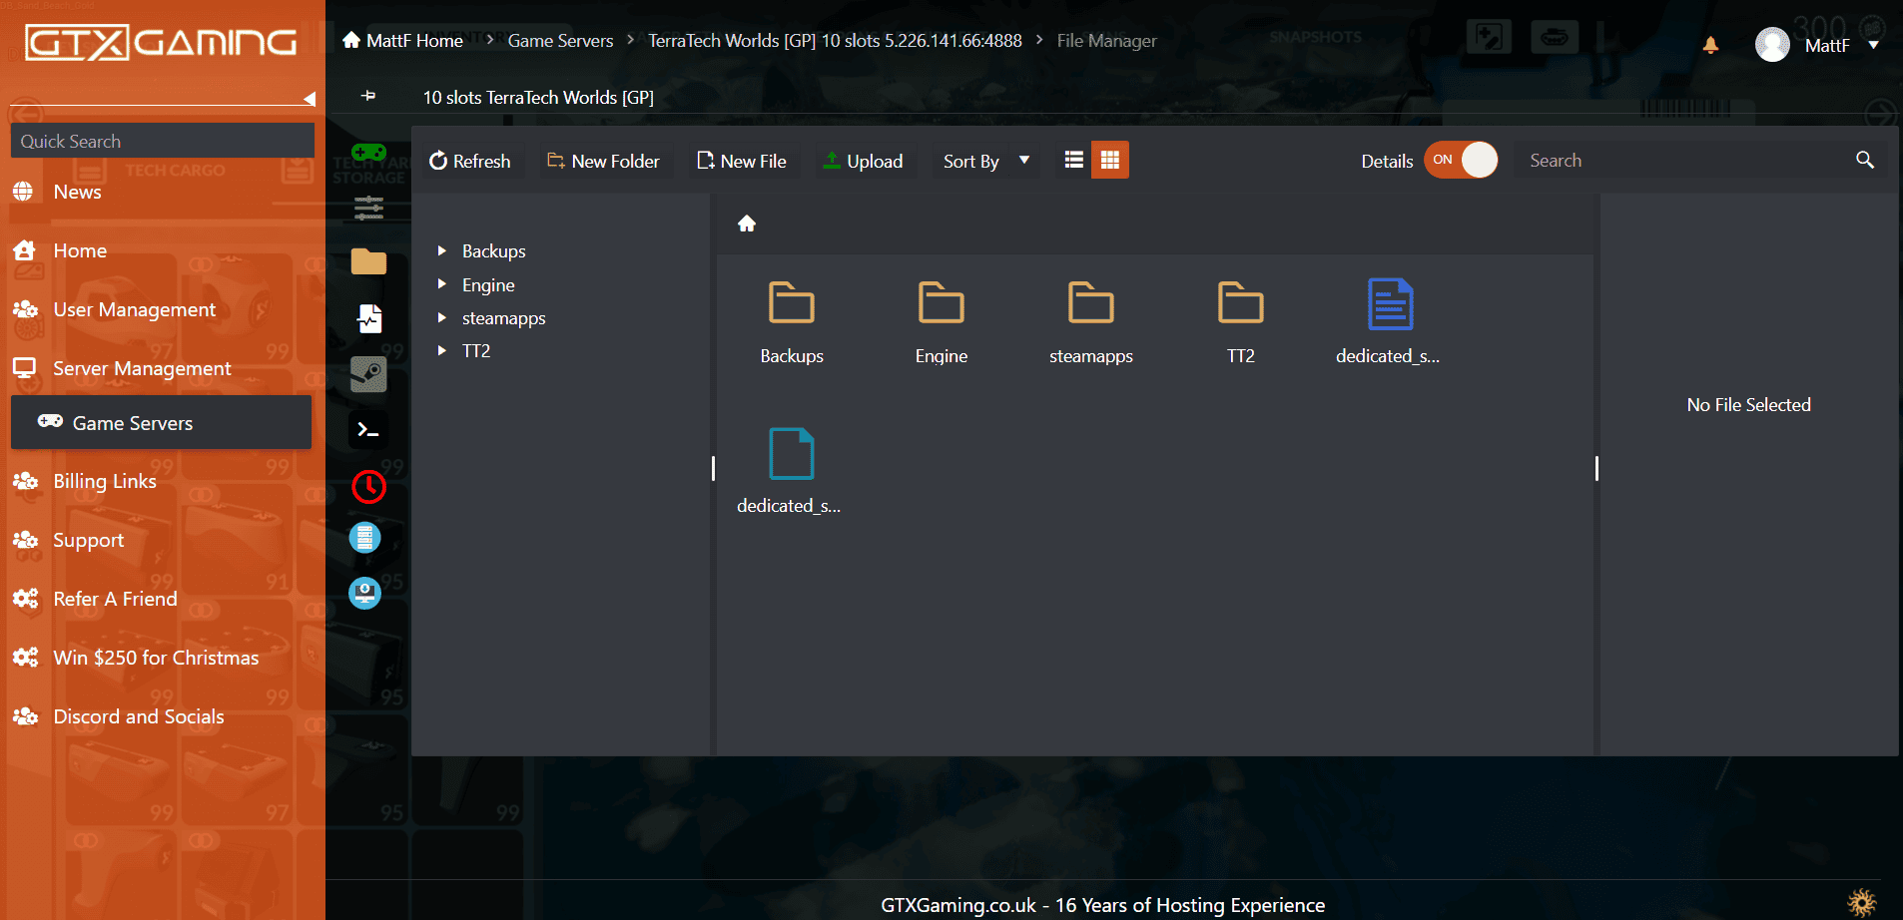
Task: Click the console terminal icon
Action: [x=368, y=430]
